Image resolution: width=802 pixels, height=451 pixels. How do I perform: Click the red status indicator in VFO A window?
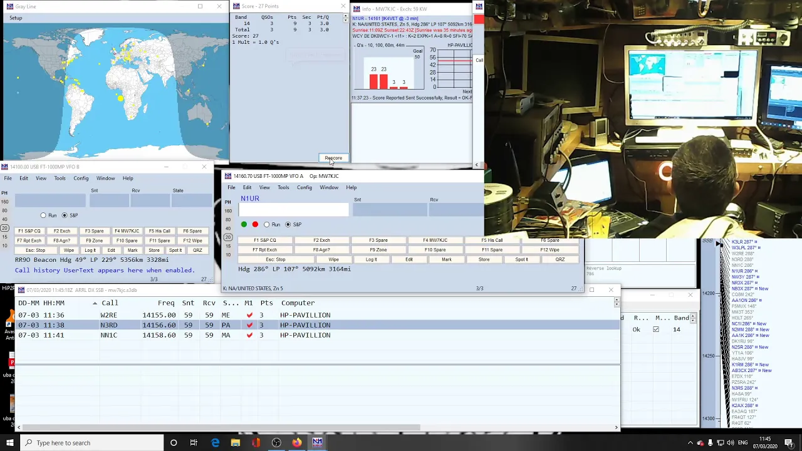click(x=255, y=224)
